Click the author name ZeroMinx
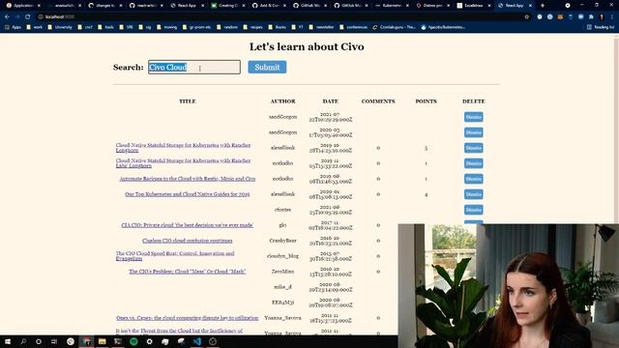The image size is (619, 348). [282, 272]
